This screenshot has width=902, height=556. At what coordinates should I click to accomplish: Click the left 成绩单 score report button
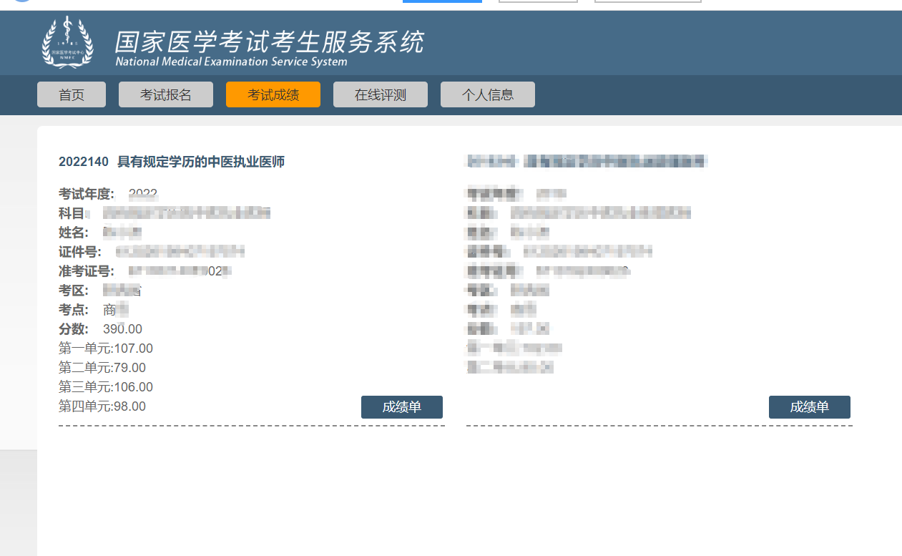(402, 406)
